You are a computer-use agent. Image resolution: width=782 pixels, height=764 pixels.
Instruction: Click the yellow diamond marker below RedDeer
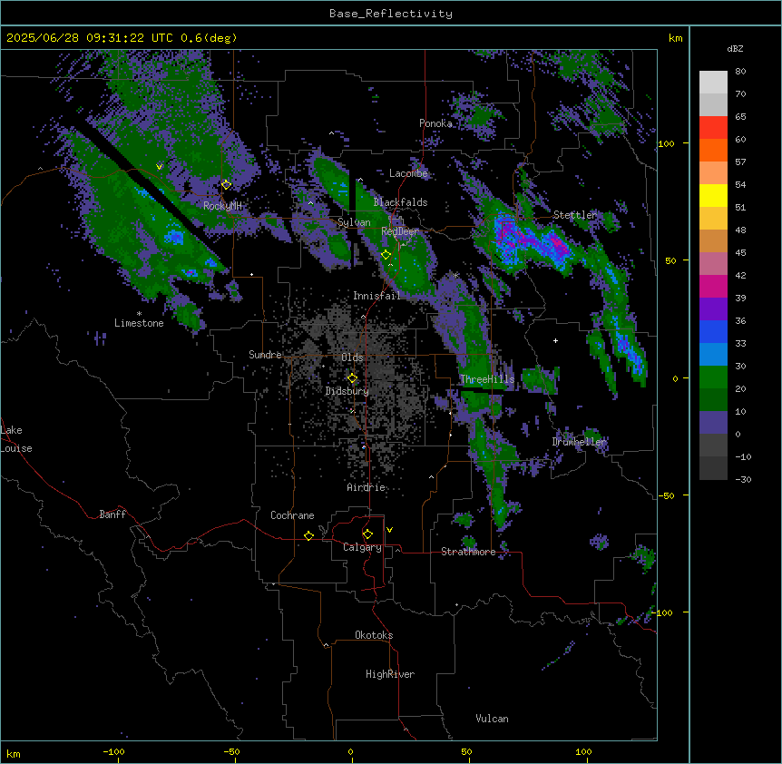click(x=386, y=255)
